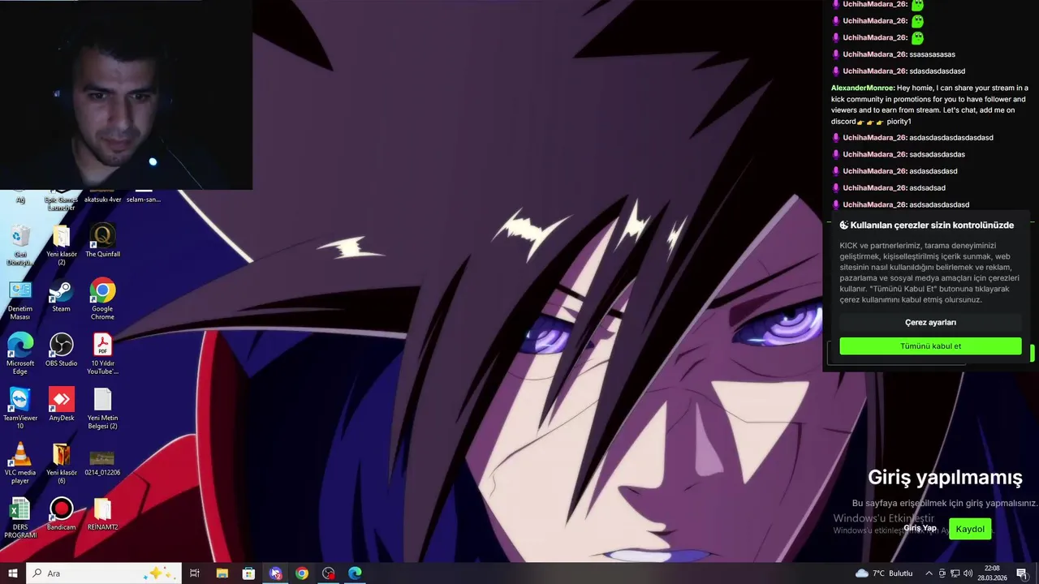Click the Ara taskbar search box
Viewport: 1039px width, 584px height.
(x=103, y=573)
